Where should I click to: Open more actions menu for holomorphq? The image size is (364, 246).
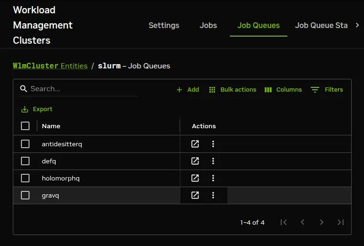[x=213, y=178]
